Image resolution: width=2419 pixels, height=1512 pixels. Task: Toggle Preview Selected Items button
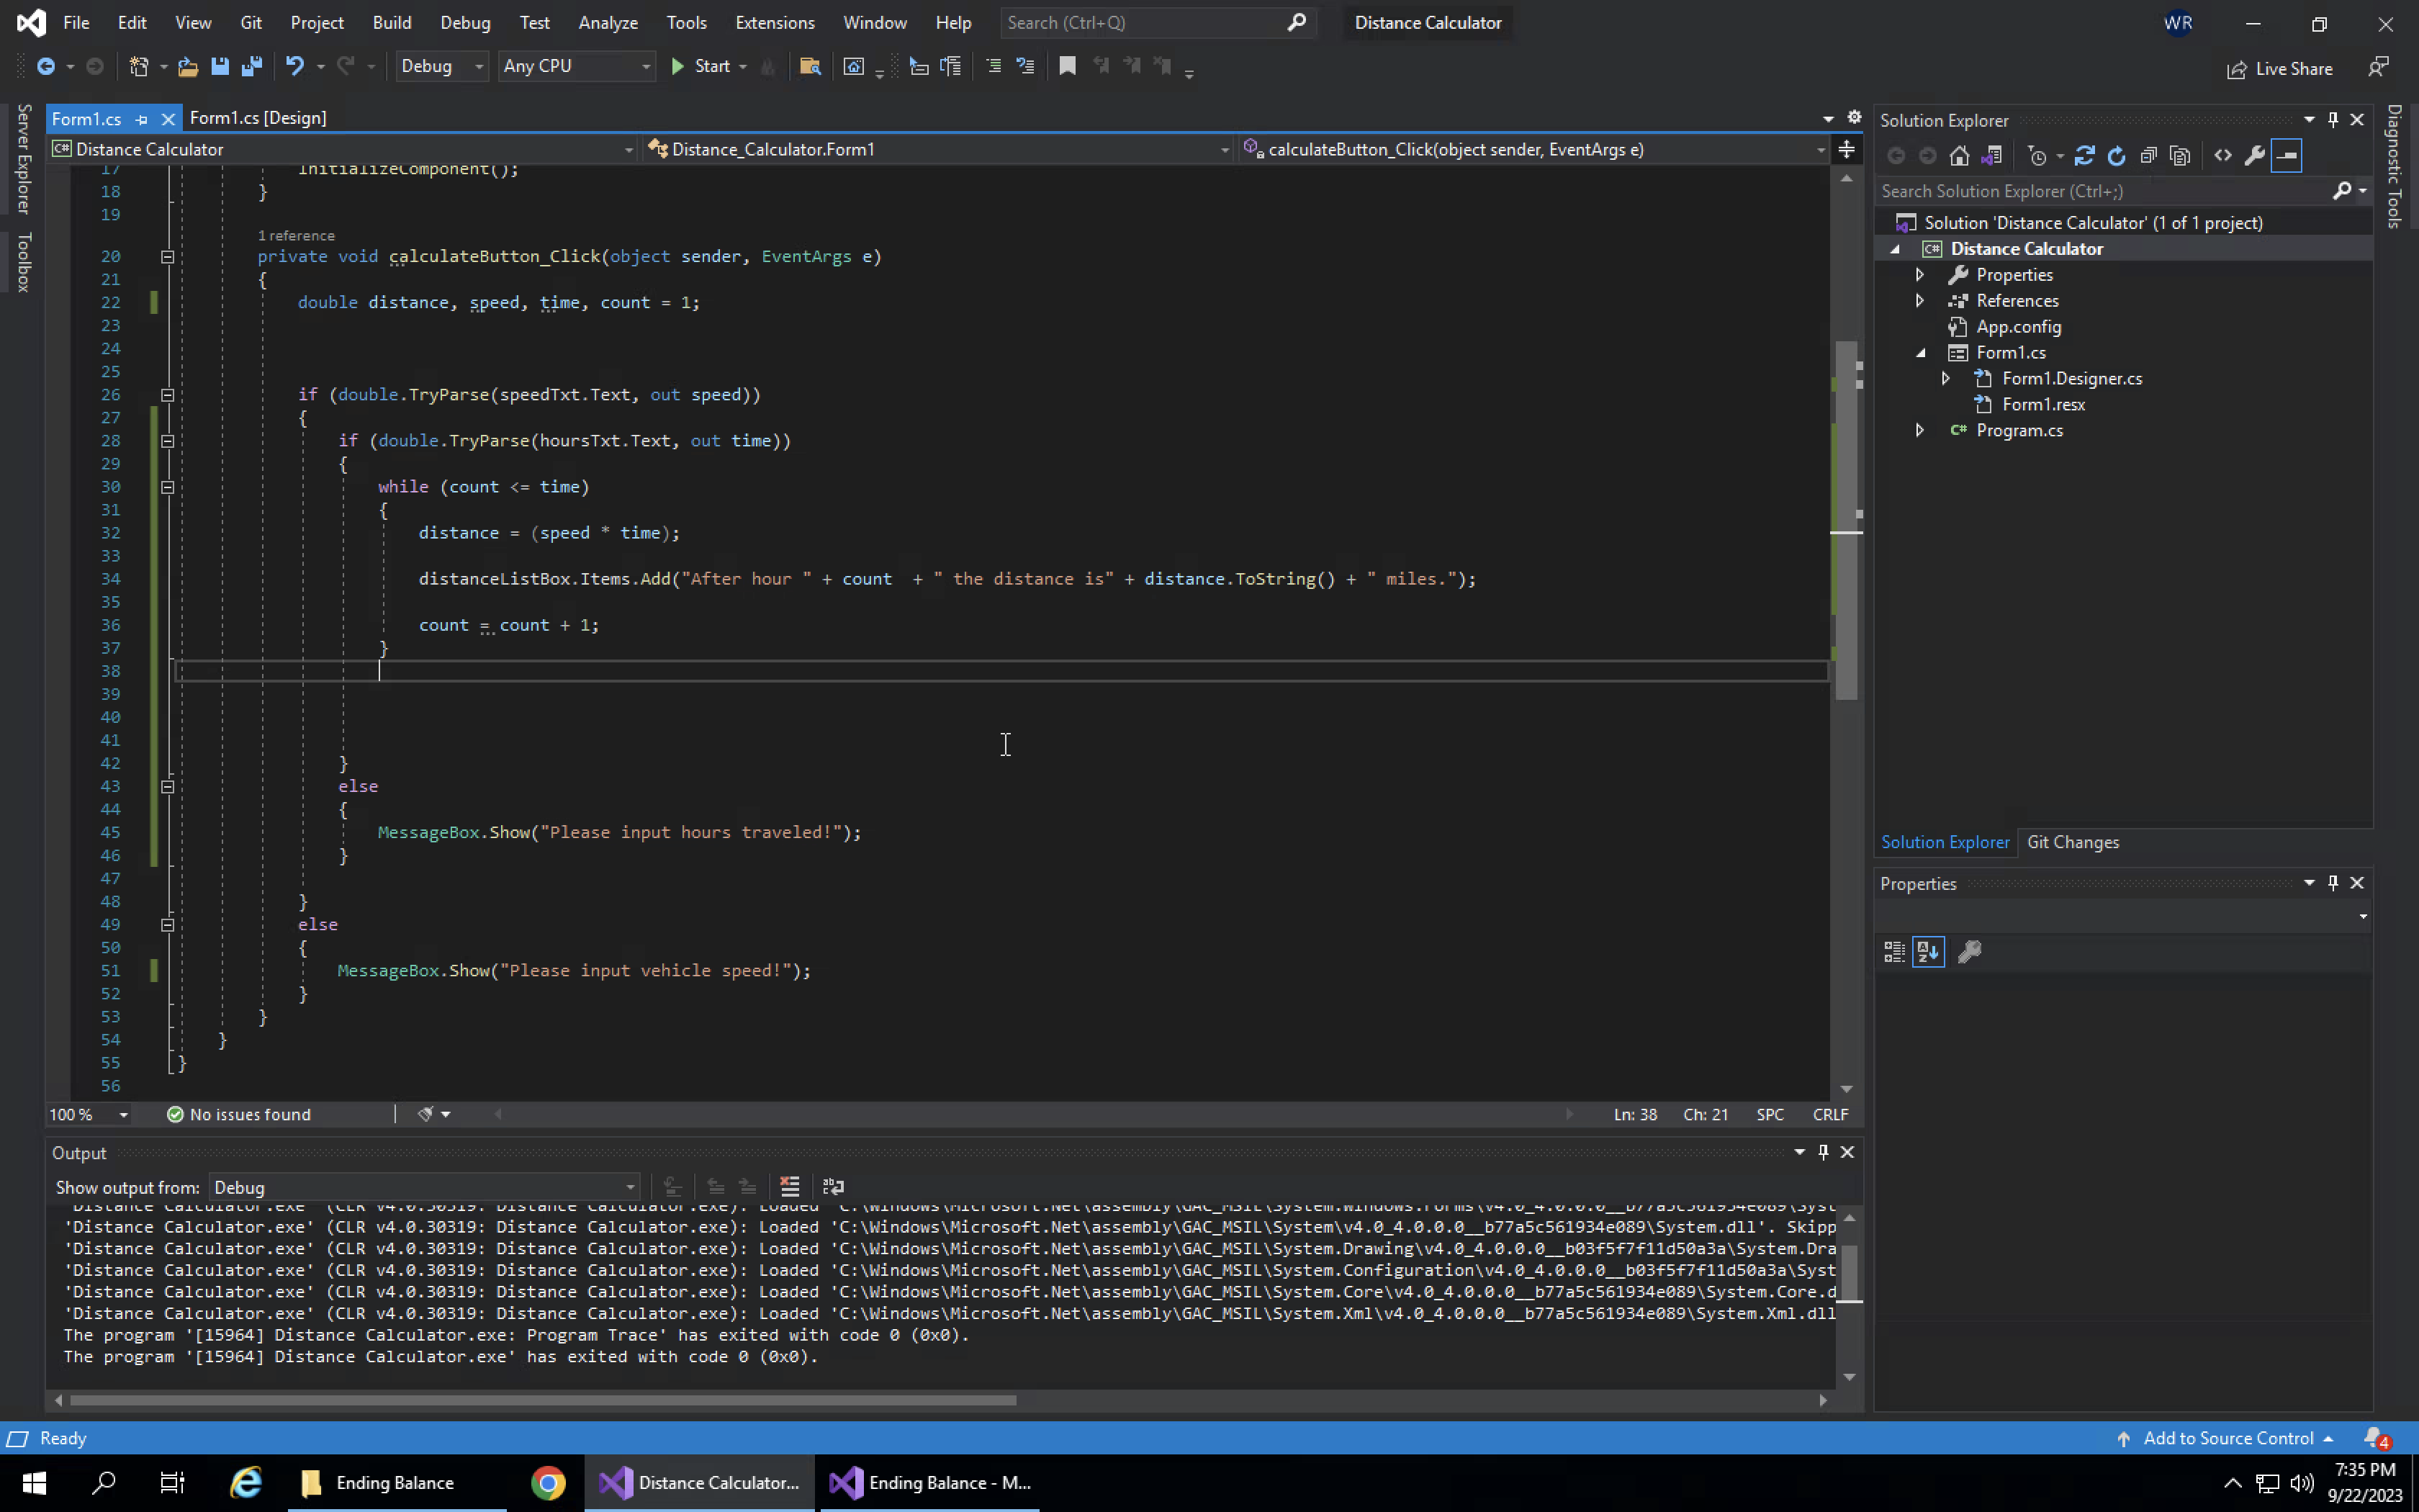pyautogui.click(x=2286, y=156)
